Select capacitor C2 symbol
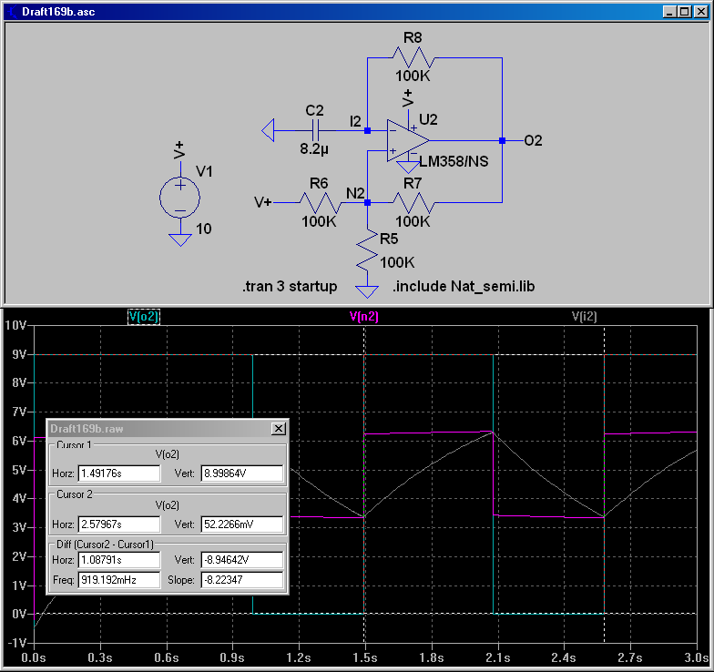 coord(315,131)
